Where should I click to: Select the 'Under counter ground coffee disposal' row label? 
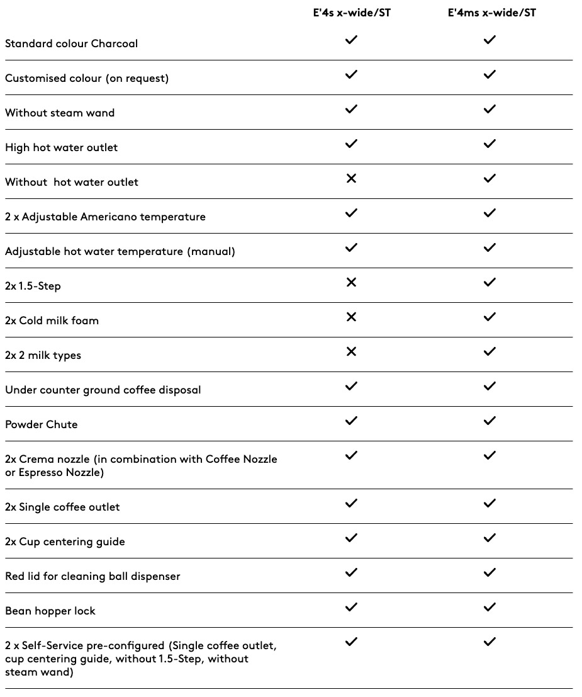coord(103,390)
